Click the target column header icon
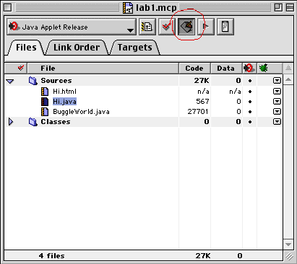The height and width of the screenshot is (264, 297). coord(249,69)
